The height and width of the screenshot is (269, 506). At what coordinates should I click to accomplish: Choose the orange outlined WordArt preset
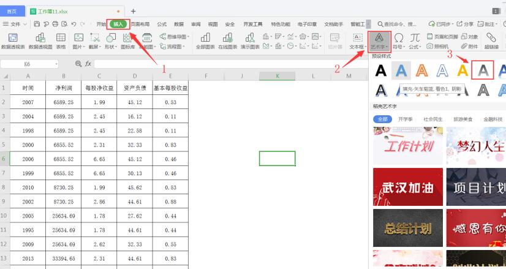tap(421, 70)
